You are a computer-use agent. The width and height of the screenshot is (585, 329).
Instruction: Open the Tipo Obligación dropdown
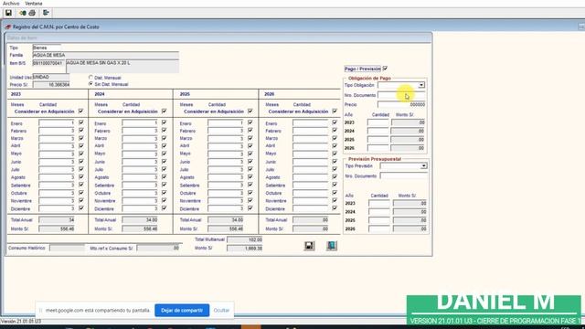(421, 85)
